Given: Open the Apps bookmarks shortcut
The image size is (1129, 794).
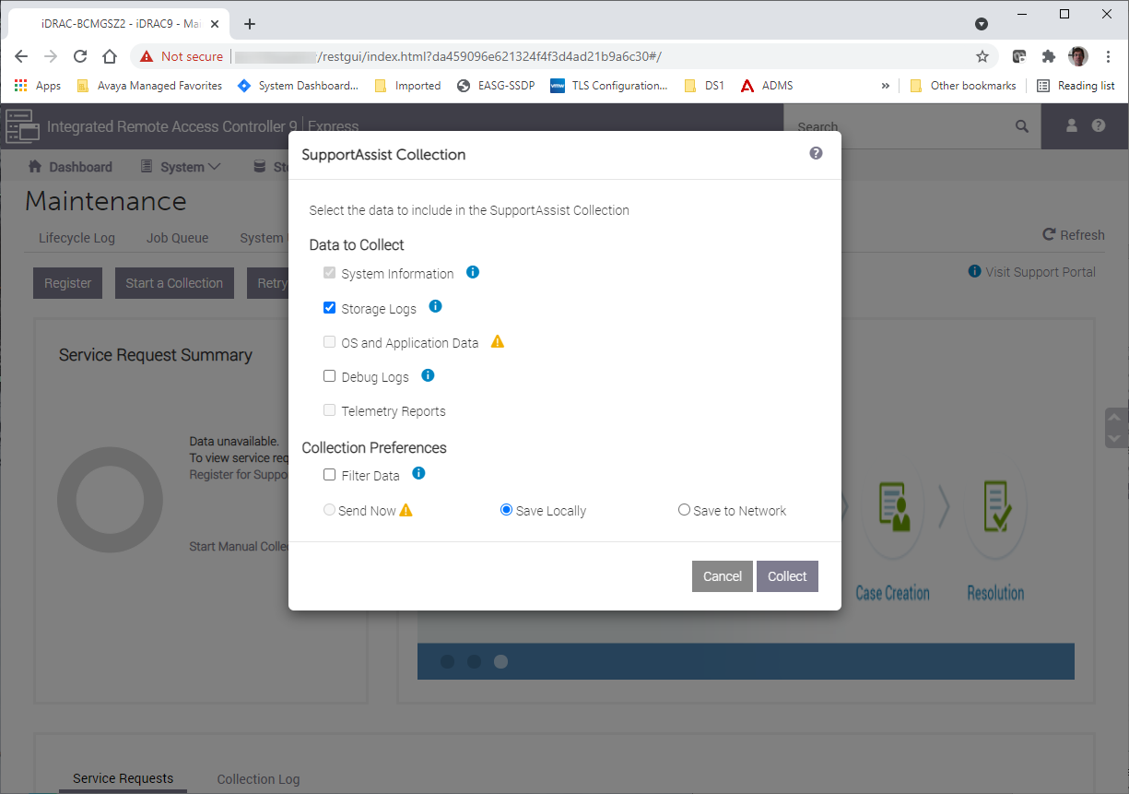Looking at the screenshot, I should pyautogui.click(x=37, y=86).
